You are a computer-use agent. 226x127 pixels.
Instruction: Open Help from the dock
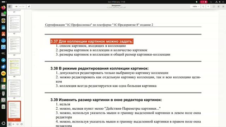[x=3, y=41]
